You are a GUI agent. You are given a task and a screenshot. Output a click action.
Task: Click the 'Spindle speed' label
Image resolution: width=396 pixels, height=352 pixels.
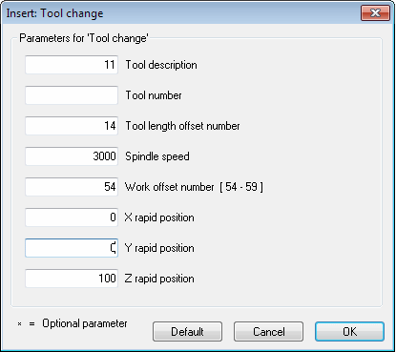(157, 156)
